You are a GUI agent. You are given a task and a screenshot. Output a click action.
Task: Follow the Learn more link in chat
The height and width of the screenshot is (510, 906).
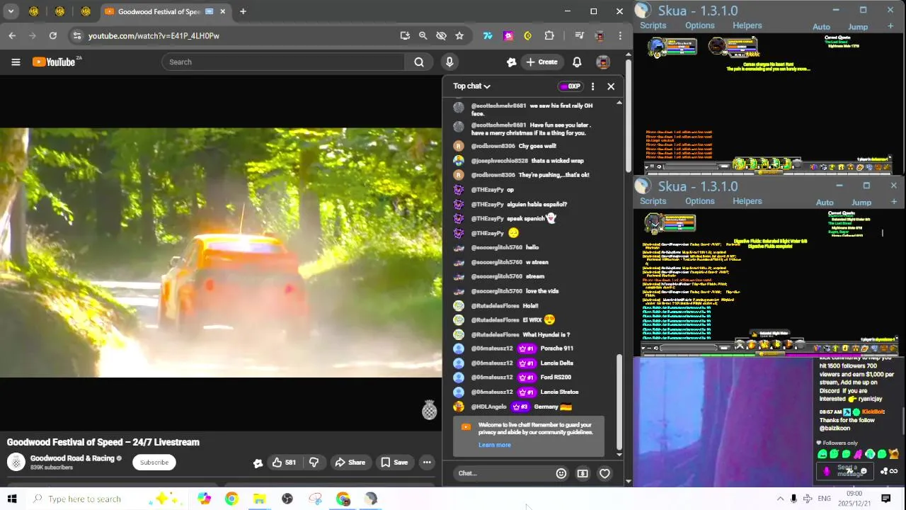494,445
